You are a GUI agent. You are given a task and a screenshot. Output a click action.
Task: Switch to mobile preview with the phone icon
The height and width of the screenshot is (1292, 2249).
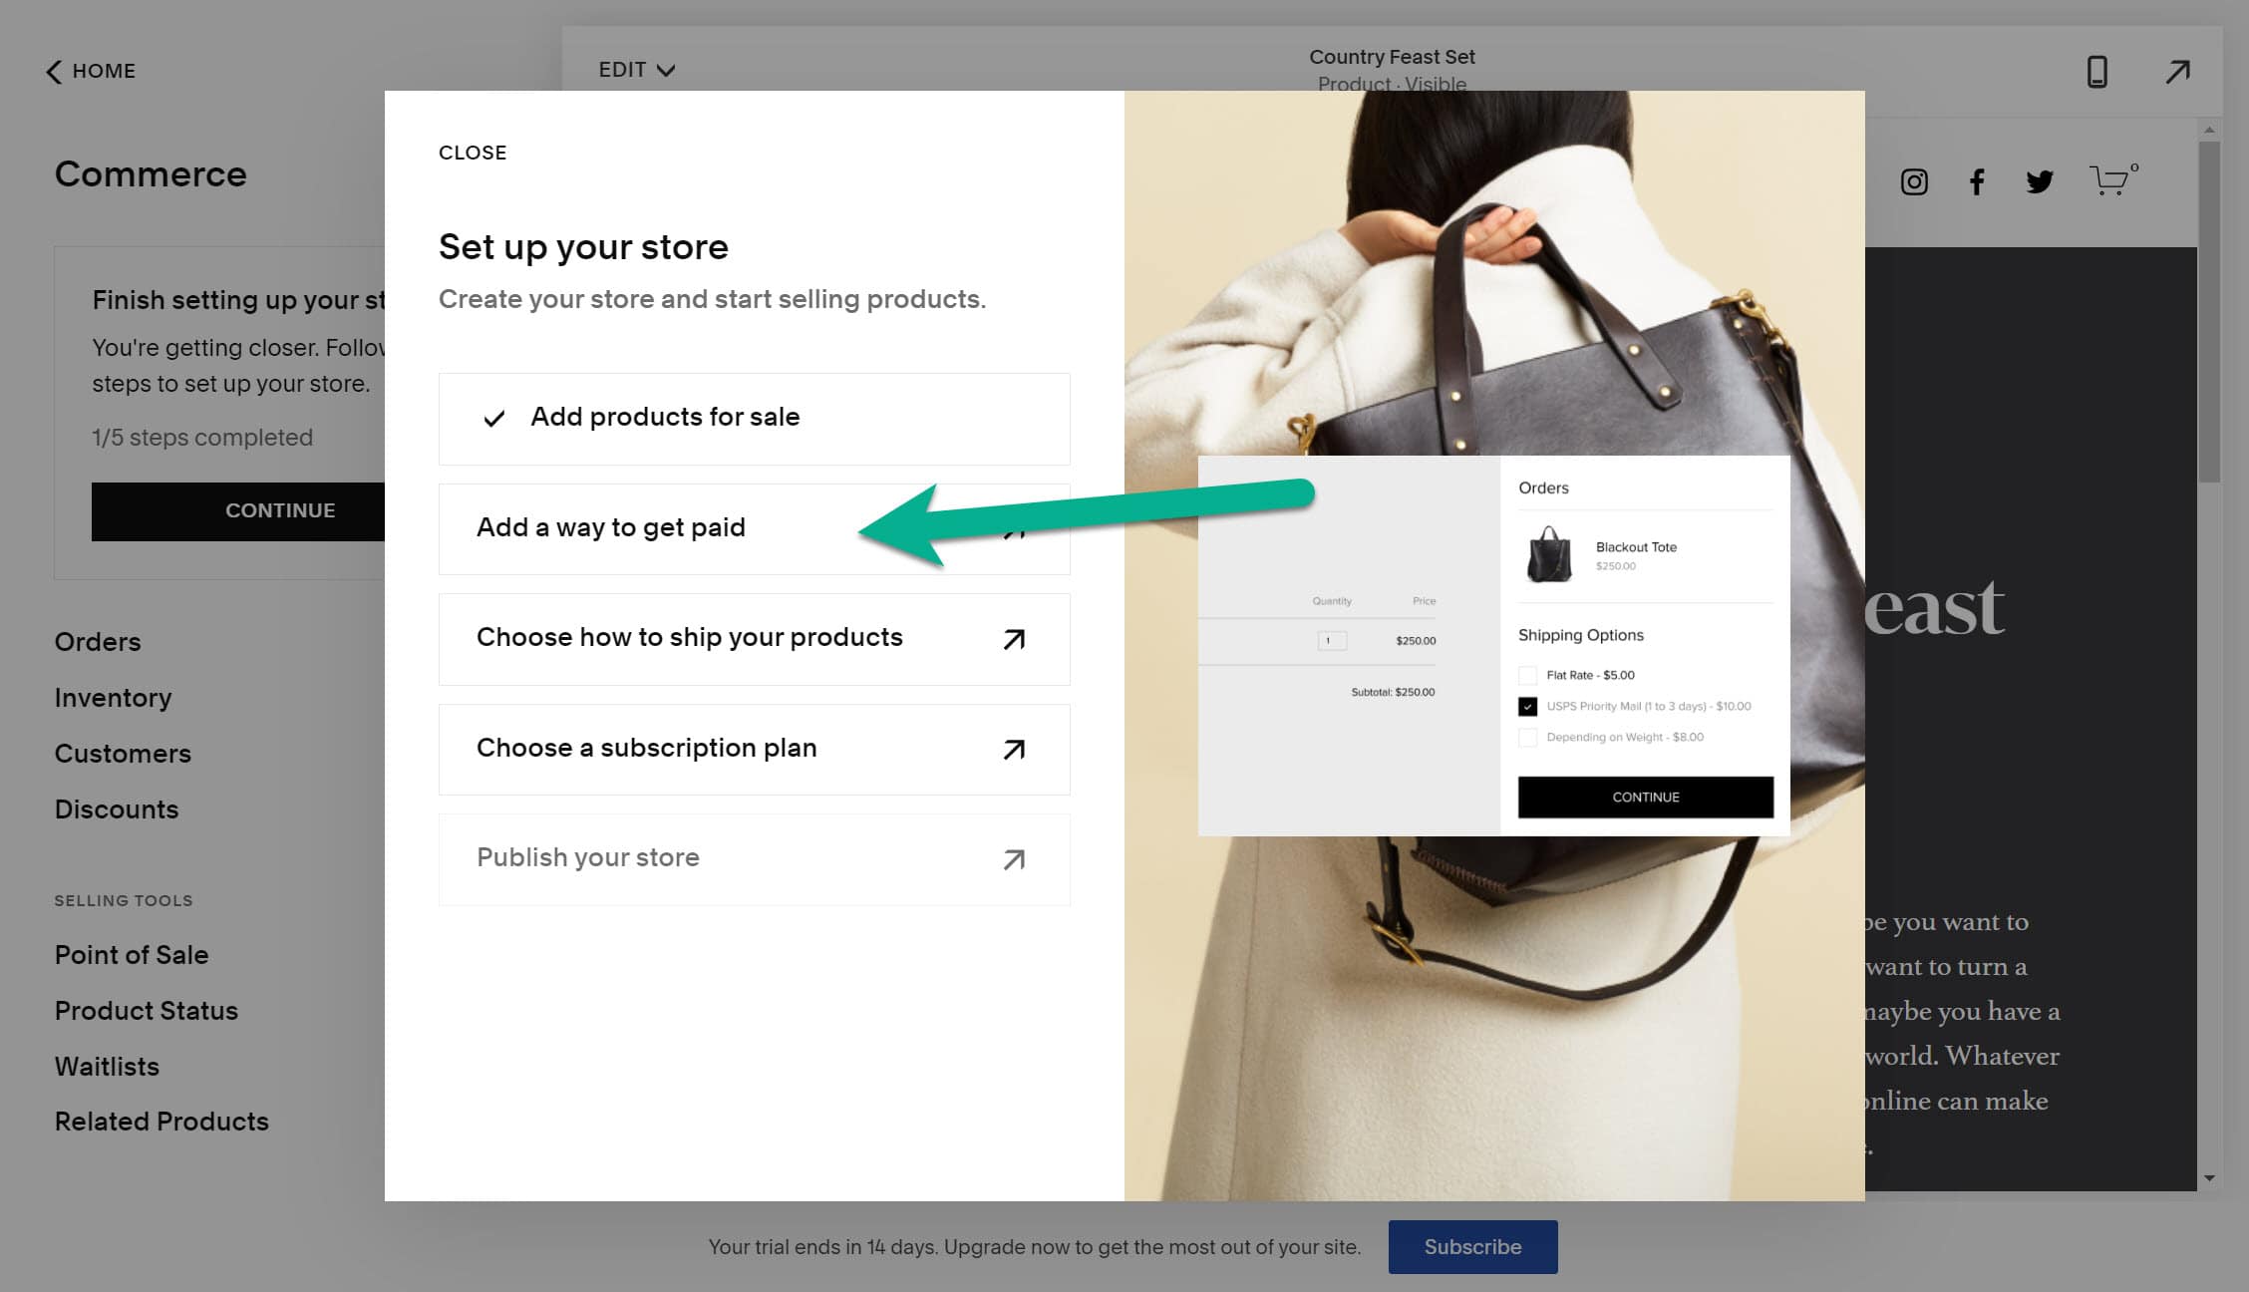pyautogui.click(x=2097, y=71)
